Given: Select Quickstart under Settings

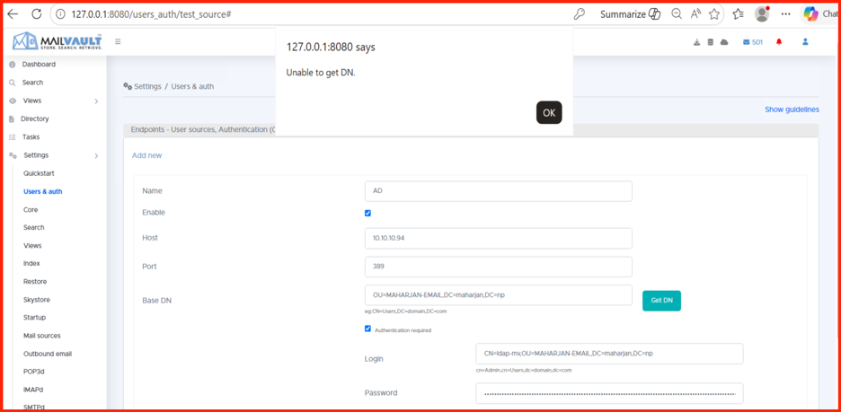Looking at the screenshot, I should (x=39, y=173).
